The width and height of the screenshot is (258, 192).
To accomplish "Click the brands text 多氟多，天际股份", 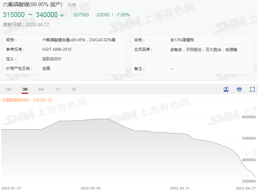I will pyautogui.click(x=186, y=49).
